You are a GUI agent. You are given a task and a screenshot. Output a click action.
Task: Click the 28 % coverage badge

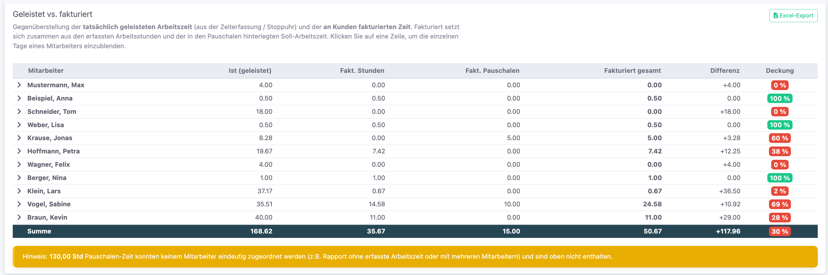pos(780,217)
